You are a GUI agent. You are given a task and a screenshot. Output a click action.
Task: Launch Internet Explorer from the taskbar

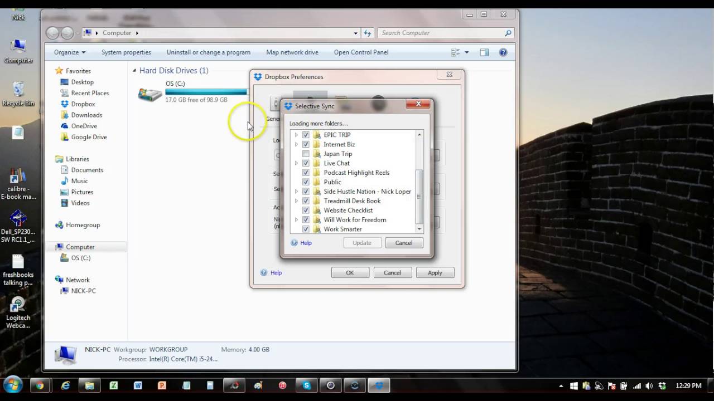tap(66, 385)
